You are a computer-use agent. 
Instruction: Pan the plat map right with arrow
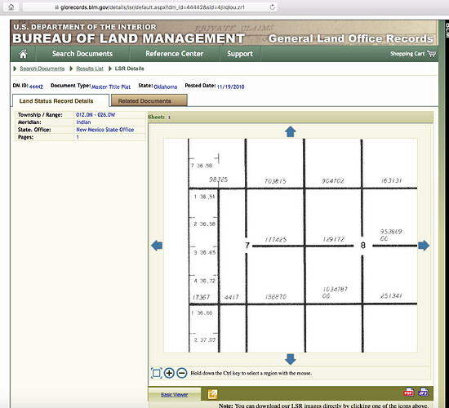(x=424, y=246)
